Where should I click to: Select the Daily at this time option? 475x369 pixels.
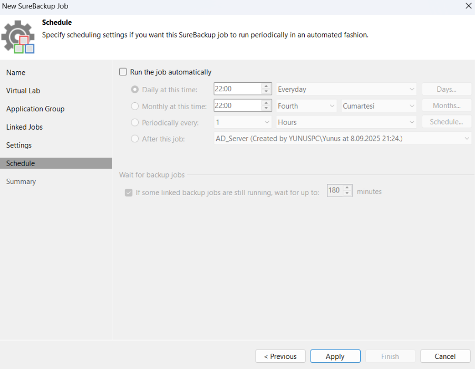coord(135,90)
